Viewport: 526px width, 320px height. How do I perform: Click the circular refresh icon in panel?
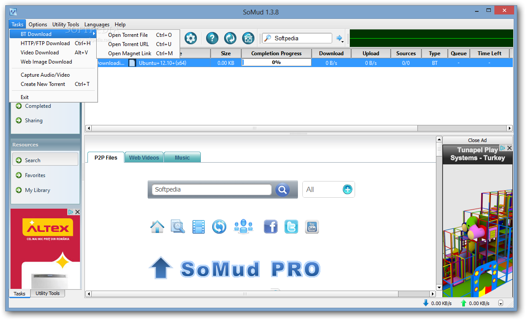click(x=219, y=227)
